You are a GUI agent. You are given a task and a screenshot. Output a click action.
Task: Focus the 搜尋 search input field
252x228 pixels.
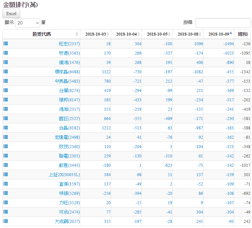tap(223, 23)
